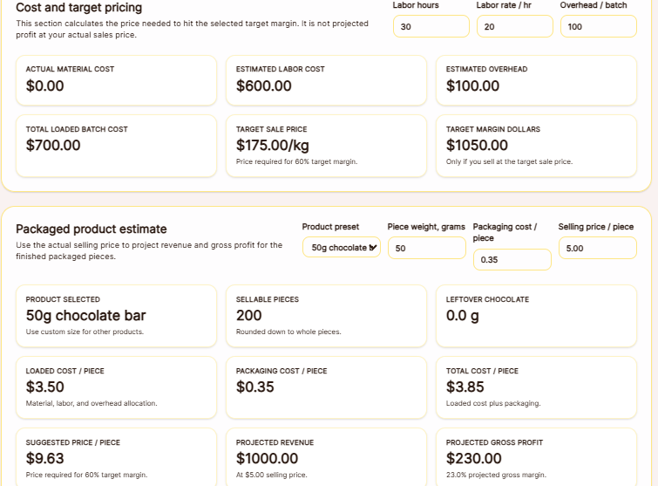Select the Packaged product estimate heading
This screenshot has height=486, width=658.
point(91,229)
